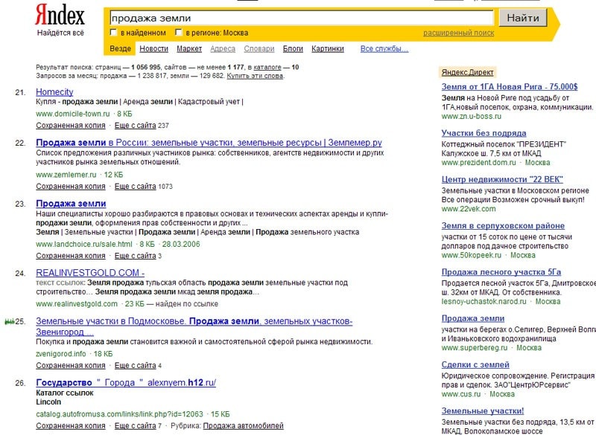
Task: Open the 'Земельные участки!' ad
Action: coord(482,411)
